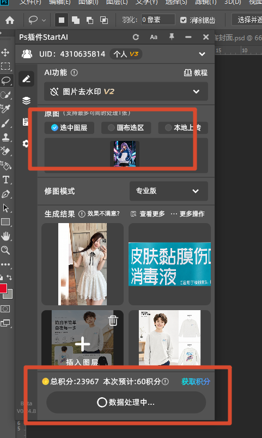Screen dimensions: 262x438
Task: Toggle Quick Mask mode
Action: point(5,309)
